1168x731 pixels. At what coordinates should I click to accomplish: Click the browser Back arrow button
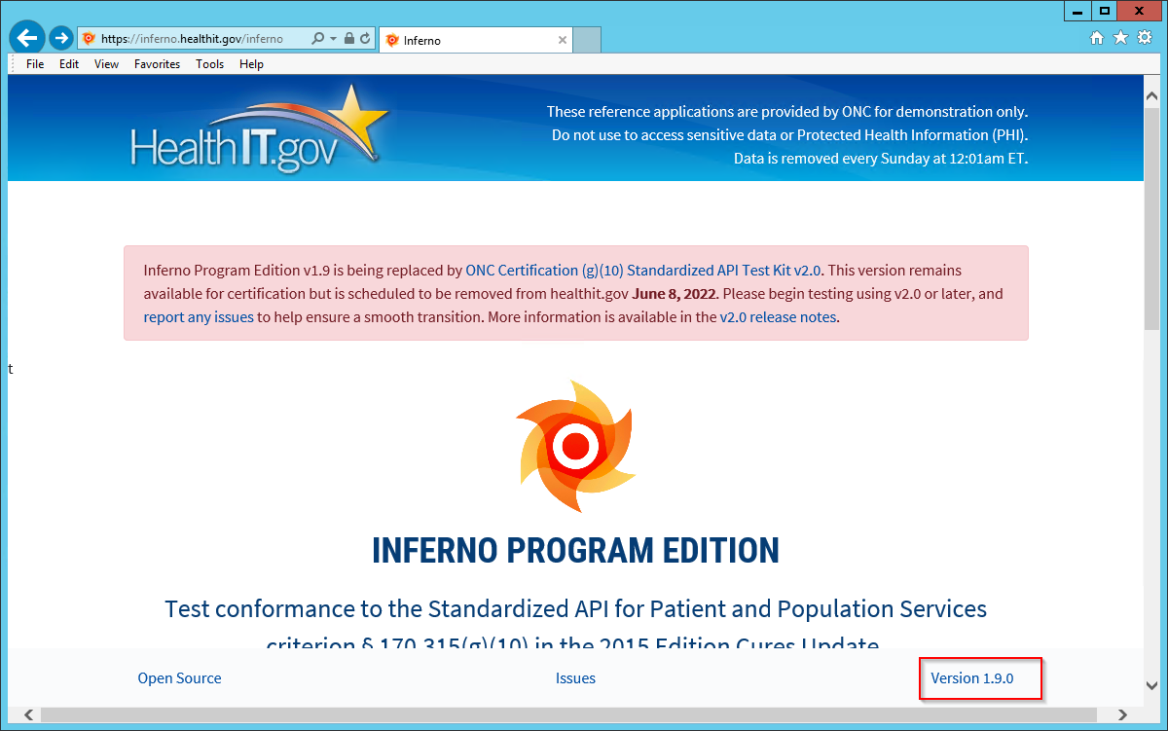point(26,38)
